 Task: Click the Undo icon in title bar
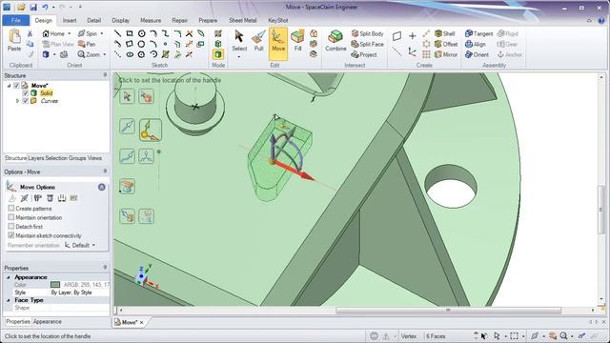[x=45, y=7]
